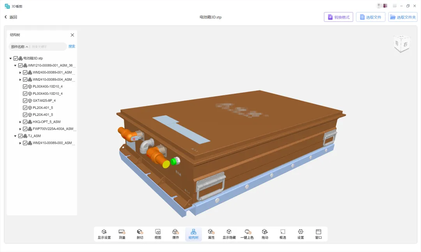Image resolution: width=421 pixels, height=252 pixels.
Task: Toggle the 结构树 structure tree tool
Action: point(193,234)
